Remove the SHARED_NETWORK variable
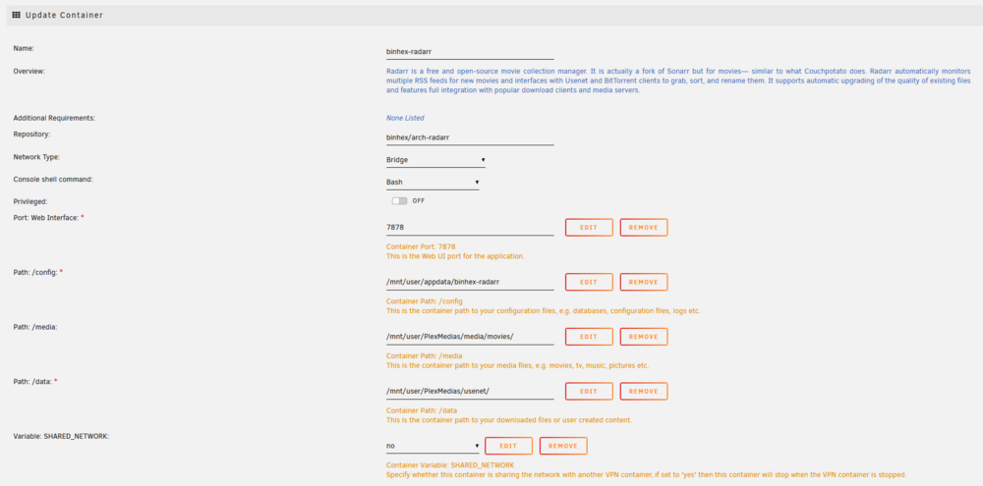Screen dimensions: 983x486 [563, 446]
